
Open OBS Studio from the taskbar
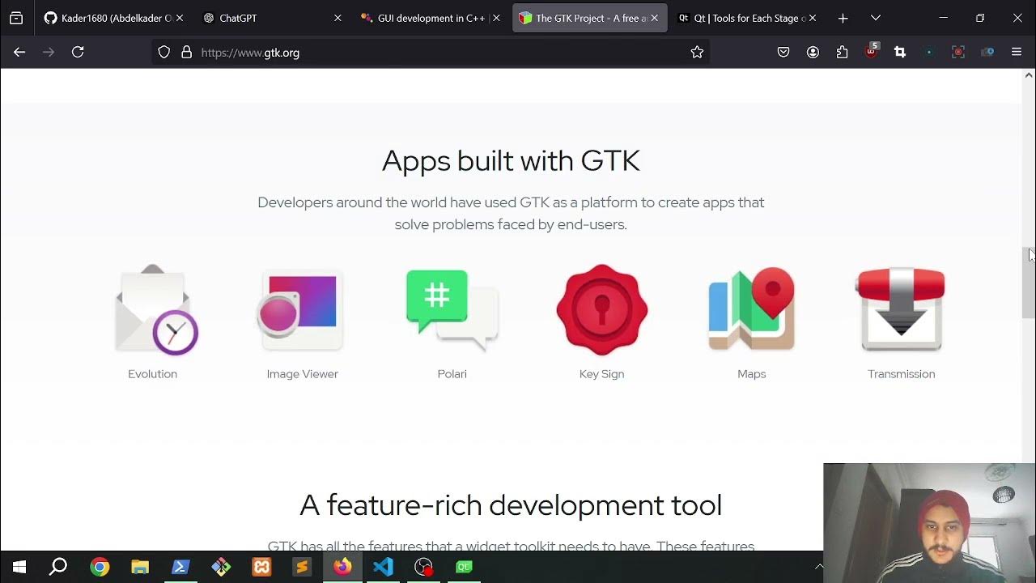click(x=423, y=567)
